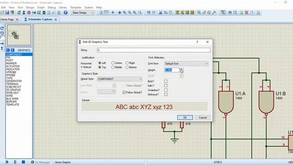Open the blue Help question mark icon

[x=65, y=12]
